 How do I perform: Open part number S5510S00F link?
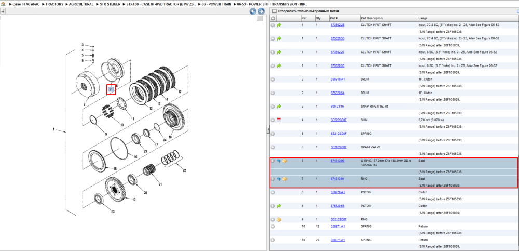[338, 219]
